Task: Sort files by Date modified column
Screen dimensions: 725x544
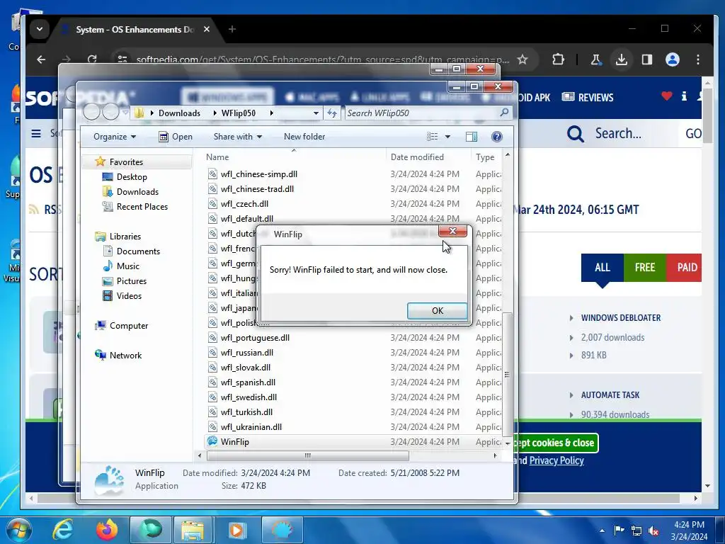Action: [x=416, y=157]
